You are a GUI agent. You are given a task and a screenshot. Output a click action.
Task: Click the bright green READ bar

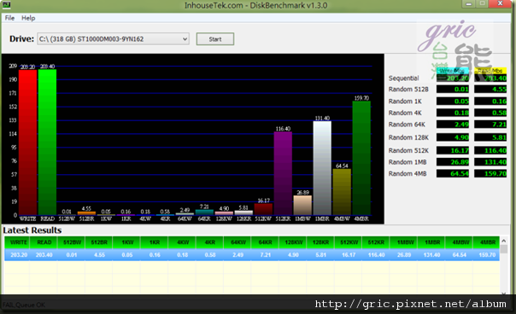click(x=47, y=142)
